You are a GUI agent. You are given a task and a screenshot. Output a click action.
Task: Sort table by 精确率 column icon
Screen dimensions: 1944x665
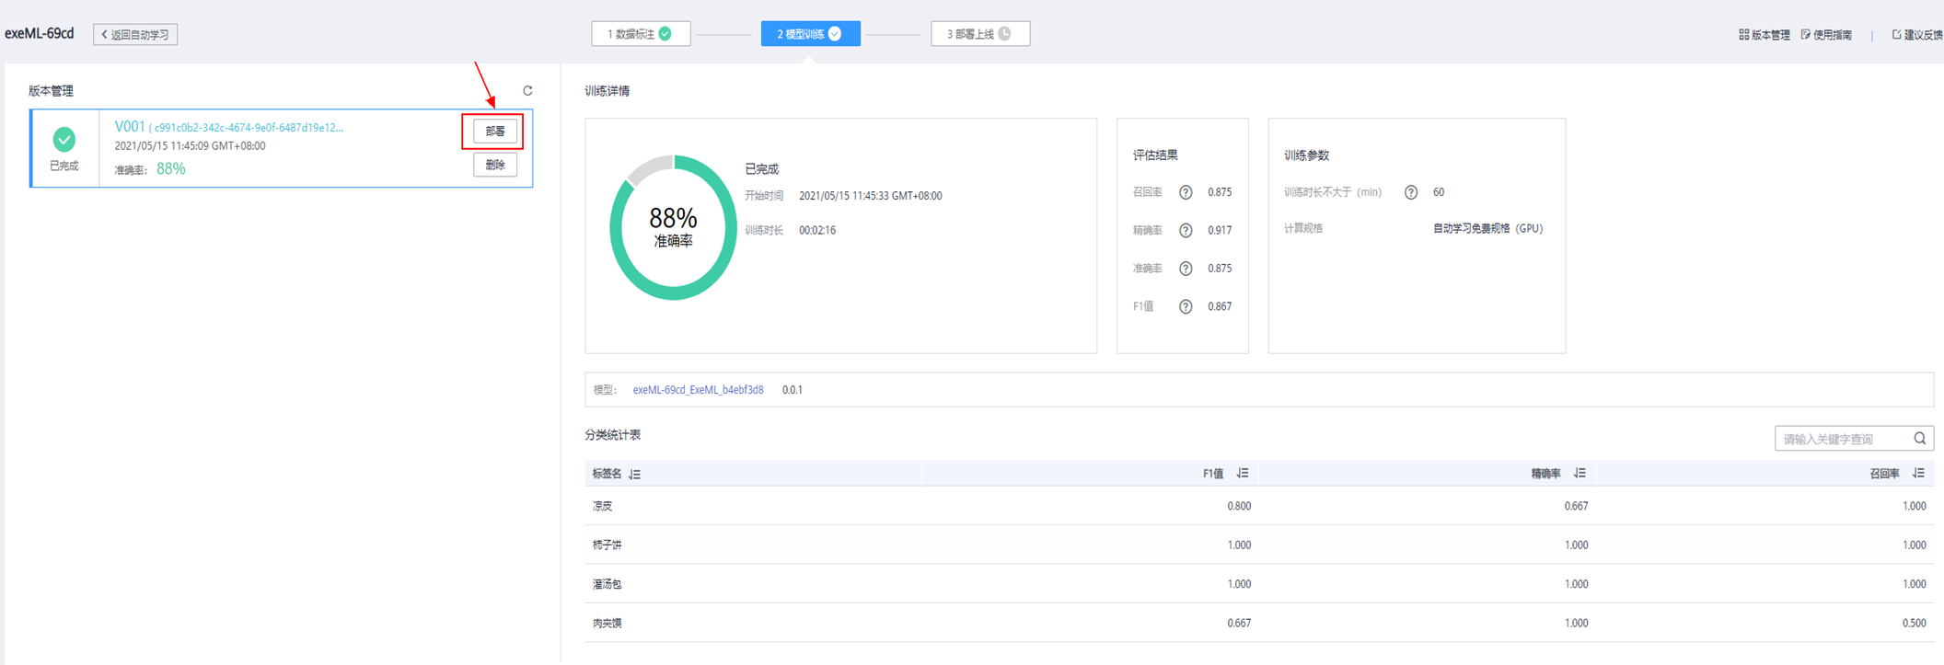[1579, 474]
